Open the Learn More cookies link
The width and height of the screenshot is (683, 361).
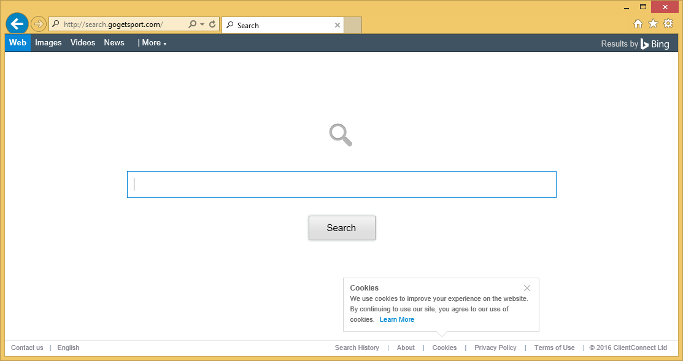point(396,319)
